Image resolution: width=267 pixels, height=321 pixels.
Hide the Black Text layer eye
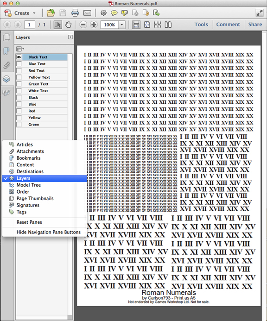coord(19,57)
